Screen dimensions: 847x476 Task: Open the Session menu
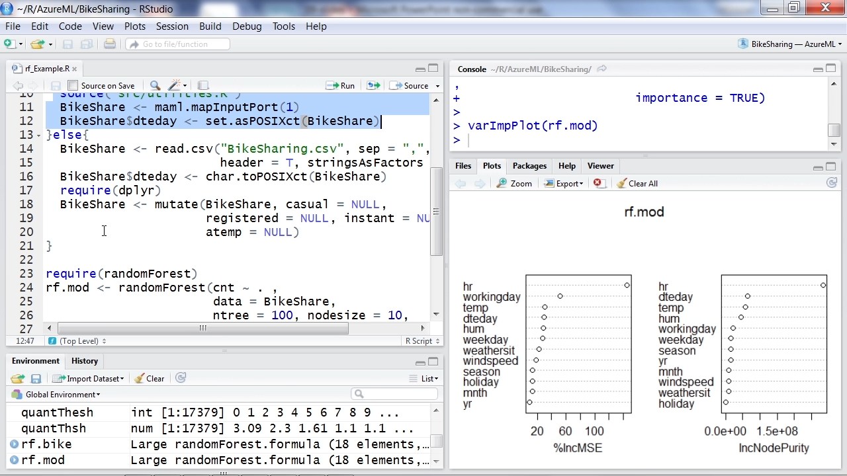click(x=172, y=26)
